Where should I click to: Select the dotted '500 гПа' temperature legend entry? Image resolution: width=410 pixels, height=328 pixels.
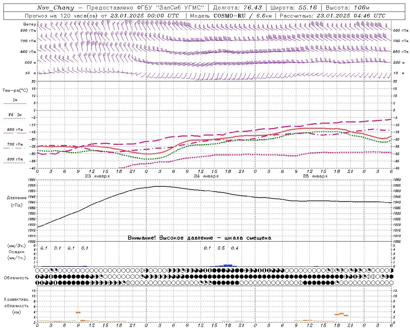coord(15,160)
